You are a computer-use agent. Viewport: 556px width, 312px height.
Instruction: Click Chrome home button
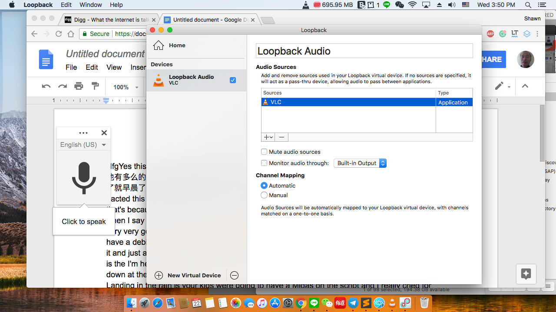71,33
